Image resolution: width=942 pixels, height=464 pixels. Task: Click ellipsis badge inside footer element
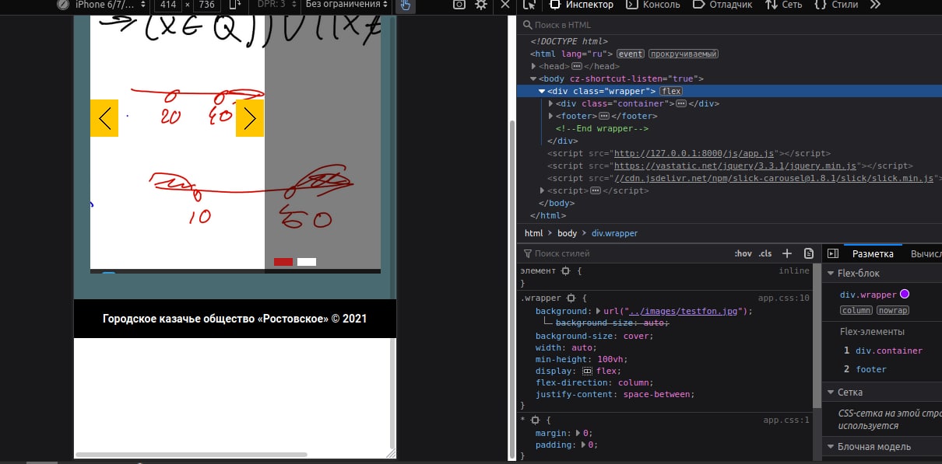(604, 117)
